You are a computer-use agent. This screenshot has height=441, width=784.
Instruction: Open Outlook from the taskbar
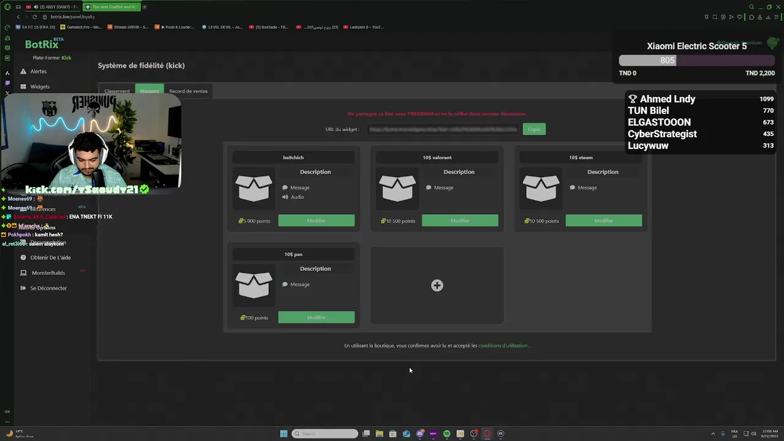406,434
